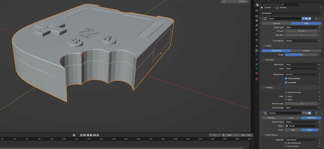Toggle Boolean modifier render camera display
This screenshot has width=324, height=149.
point(310,113)
